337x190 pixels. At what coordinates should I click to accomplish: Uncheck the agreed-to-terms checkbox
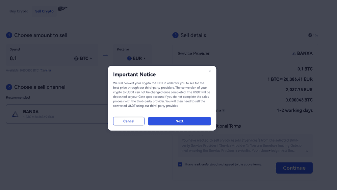[180, 164]
